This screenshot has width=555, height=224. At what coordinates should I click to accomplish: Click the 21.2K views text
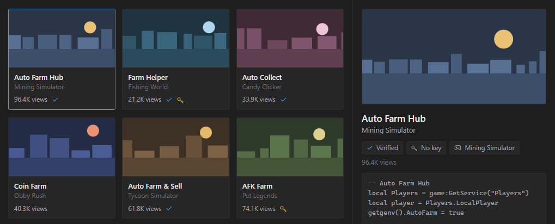click(145, 99)
